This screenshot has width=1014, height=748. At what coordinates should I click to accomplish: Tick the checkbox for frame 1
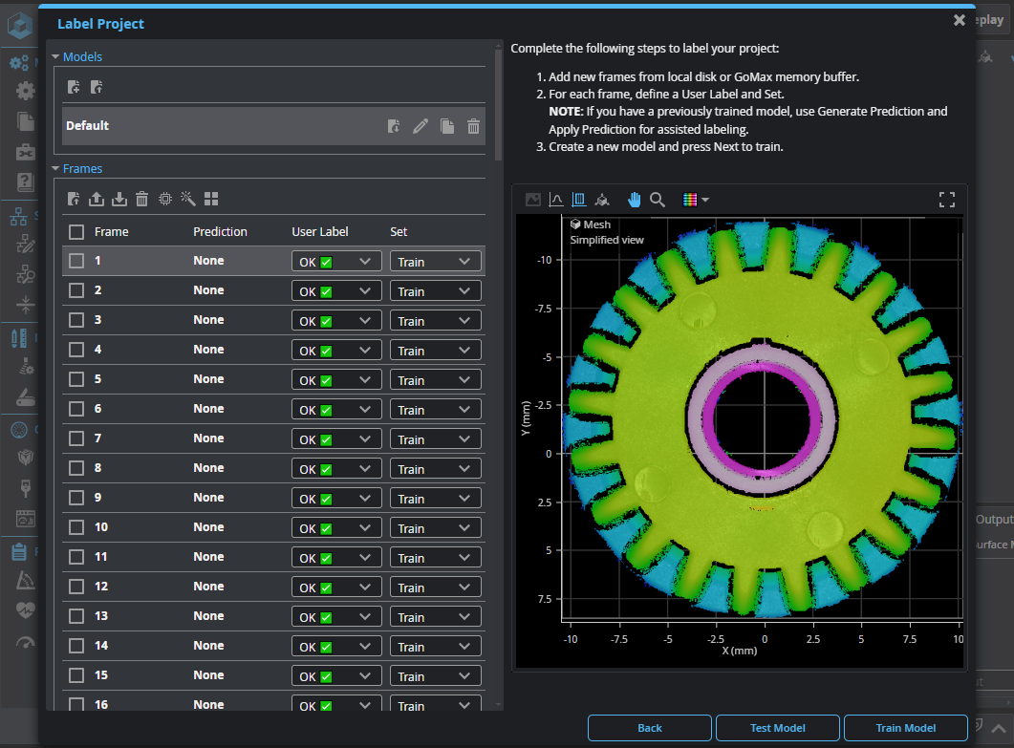76,261
